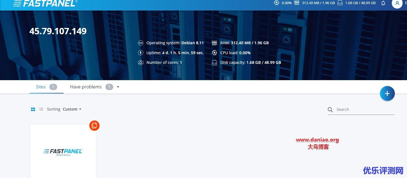This screenshot has height=178, width=407.
Task: Click the OS icon beside Operating system
Action: point(141,43)
